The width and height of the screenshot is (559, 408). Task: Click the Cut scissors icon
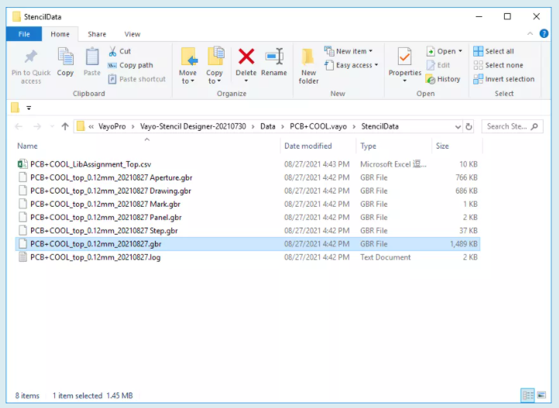tap(112, 51)
